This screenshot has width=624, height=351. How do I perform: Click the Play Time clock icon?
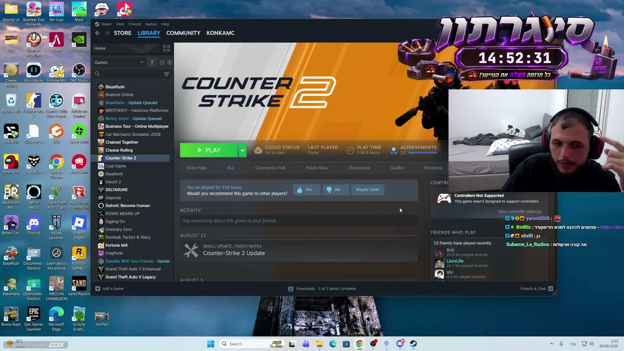tap(350, 150)
